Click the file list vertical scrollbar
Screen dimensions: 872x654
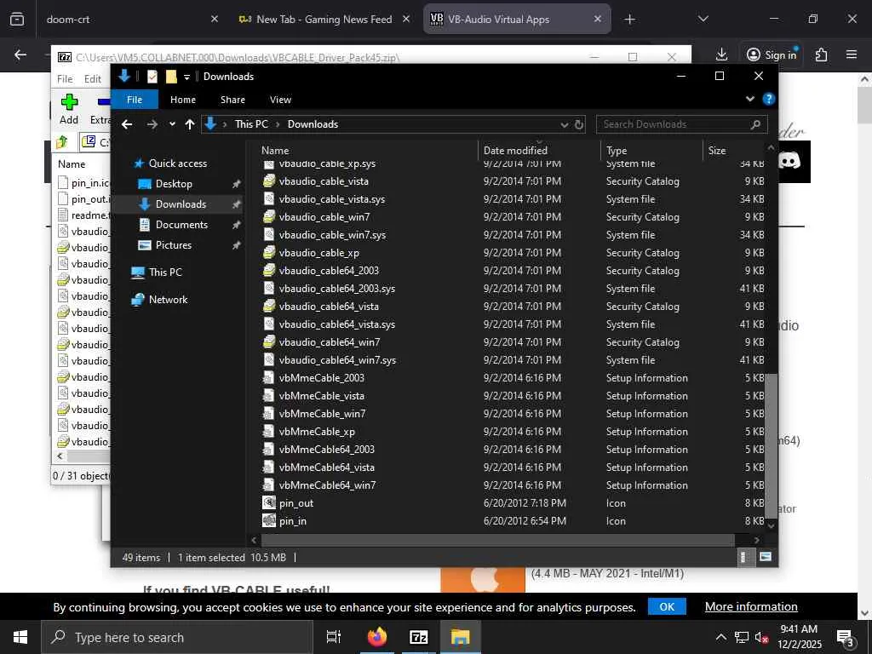pyautogui.click(x=771, y=446)
